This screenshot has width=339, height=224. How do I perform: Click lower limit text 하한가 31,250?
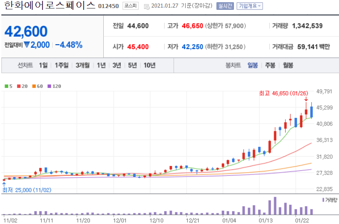pyautogui.click(x=225, y=47)
